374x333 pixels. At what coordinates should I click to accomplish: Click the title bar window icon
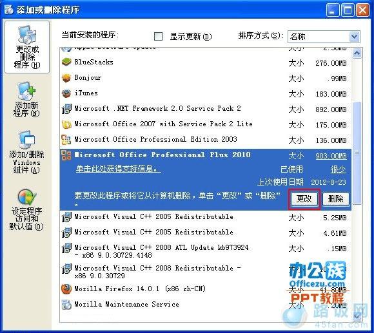9,10
